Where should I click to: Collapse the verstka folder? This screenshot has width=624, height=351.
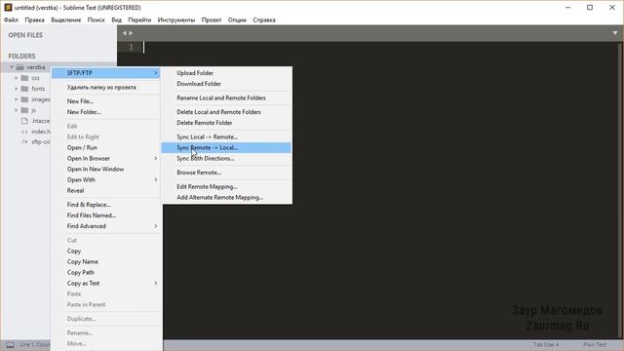tap(12, 67)
